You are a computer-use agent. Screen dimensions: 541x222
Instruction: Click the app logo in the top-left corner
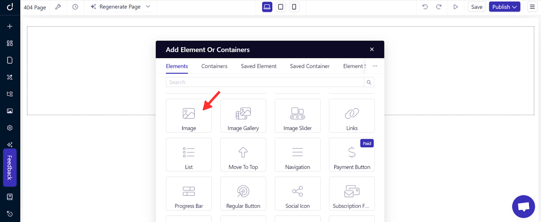tap(10, 7)
